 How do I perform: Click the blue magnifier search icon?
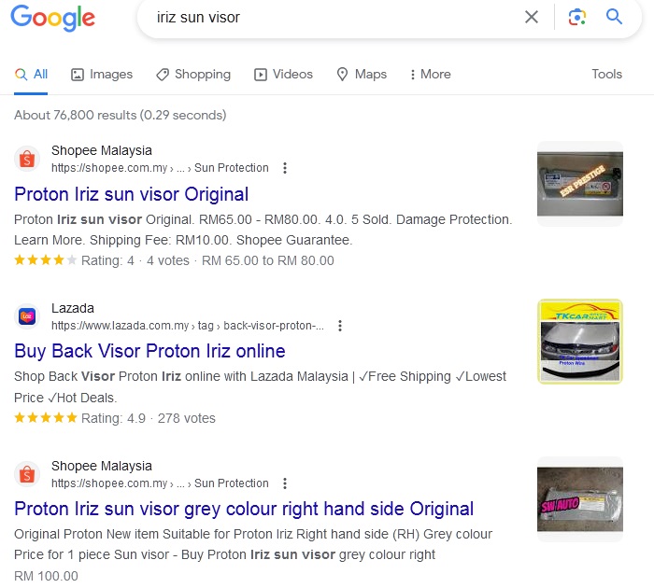614,17
